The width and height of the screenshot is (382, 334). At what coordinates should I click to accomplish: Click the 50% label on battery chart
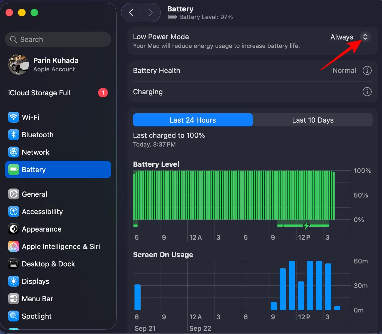coord(361,195)
